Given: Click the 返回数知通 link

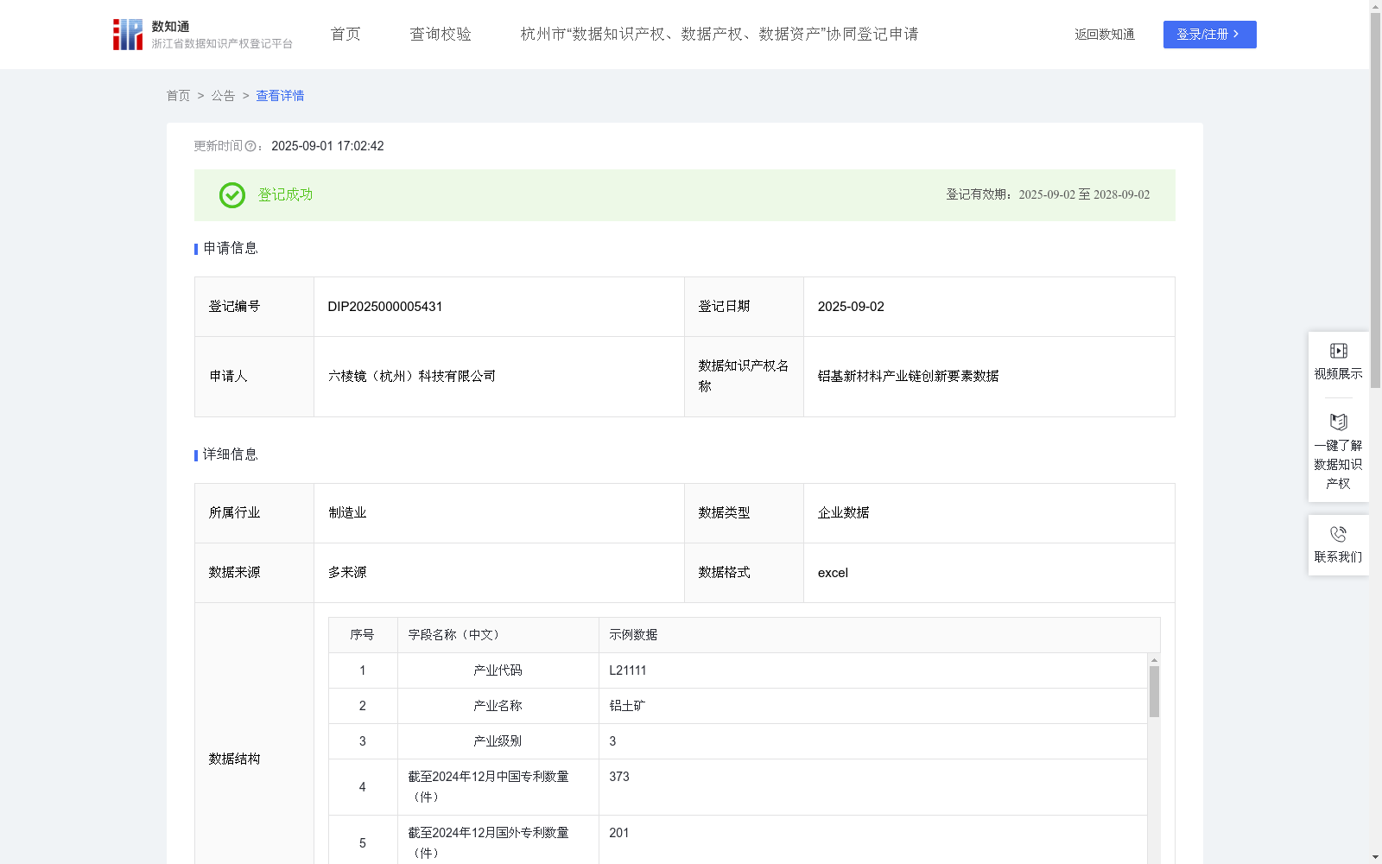Looking at the screenshot, I should [1105, 35].
